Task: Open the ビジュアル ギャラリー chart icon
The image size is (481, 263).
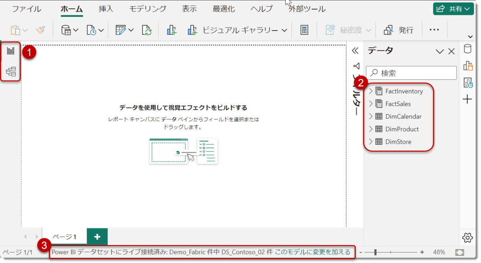Action: coord(192,30)
